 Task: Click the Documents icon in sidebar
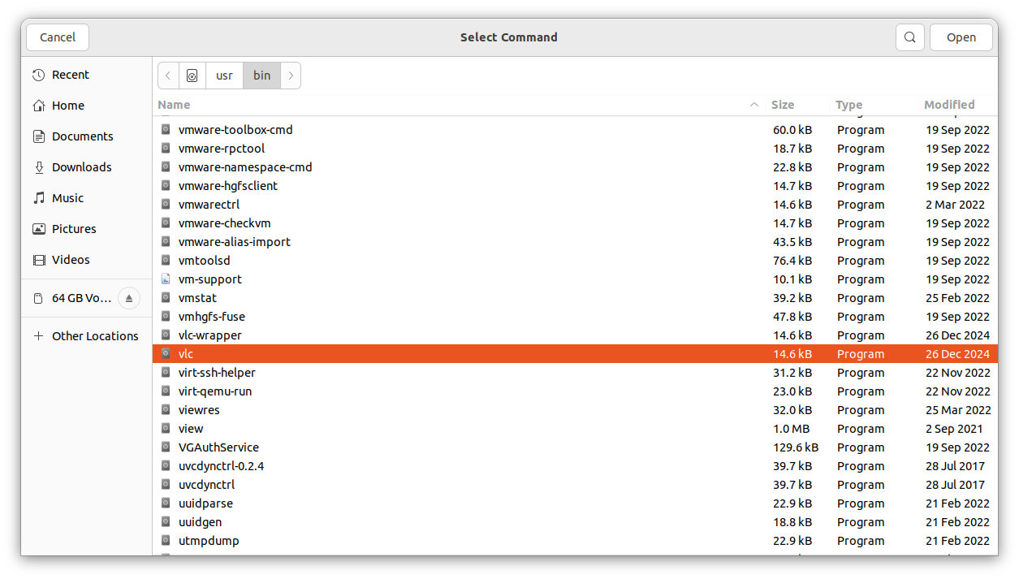[38, 136]
